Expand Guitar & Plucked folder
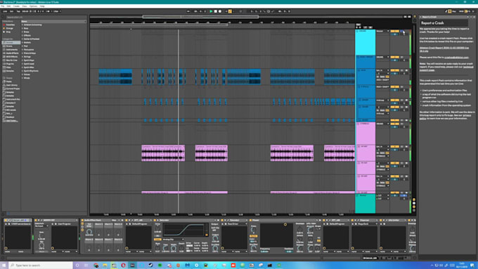The width and height of the screenshot is (478, 269). [22, 39]
